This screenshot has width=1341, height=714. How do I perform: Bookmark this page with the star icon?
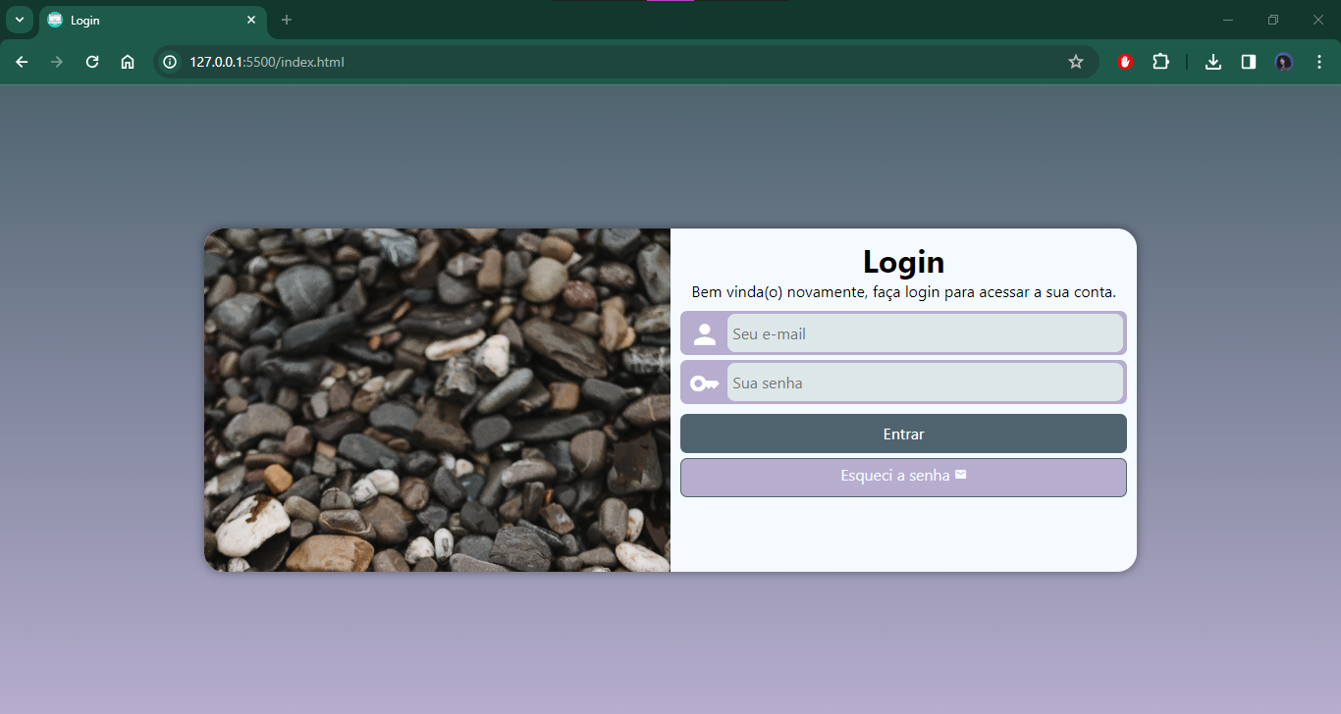pos(1076,62)
